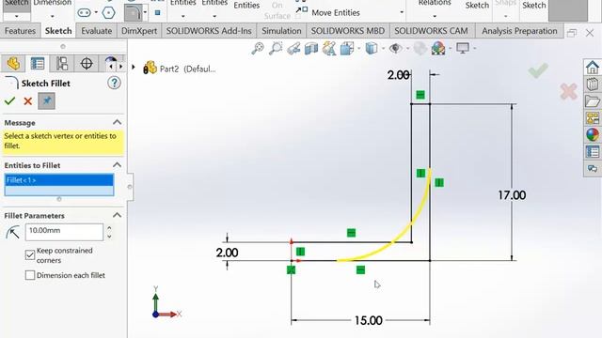
Task: Click the Part2 part icon in viewport
Action: [x=150, y=68]
